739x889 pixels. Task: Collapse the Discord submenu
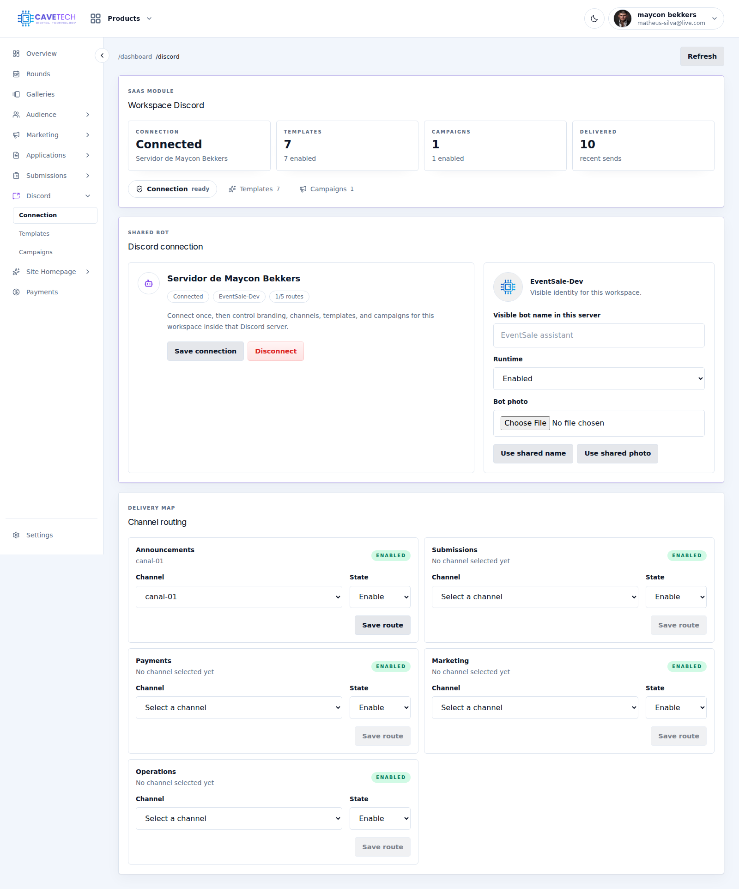88,196
